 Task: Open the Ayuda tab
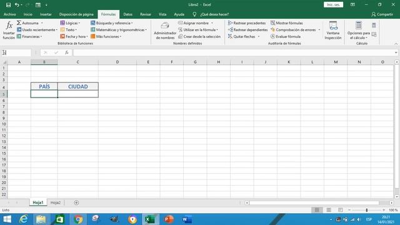coord(179,14)
